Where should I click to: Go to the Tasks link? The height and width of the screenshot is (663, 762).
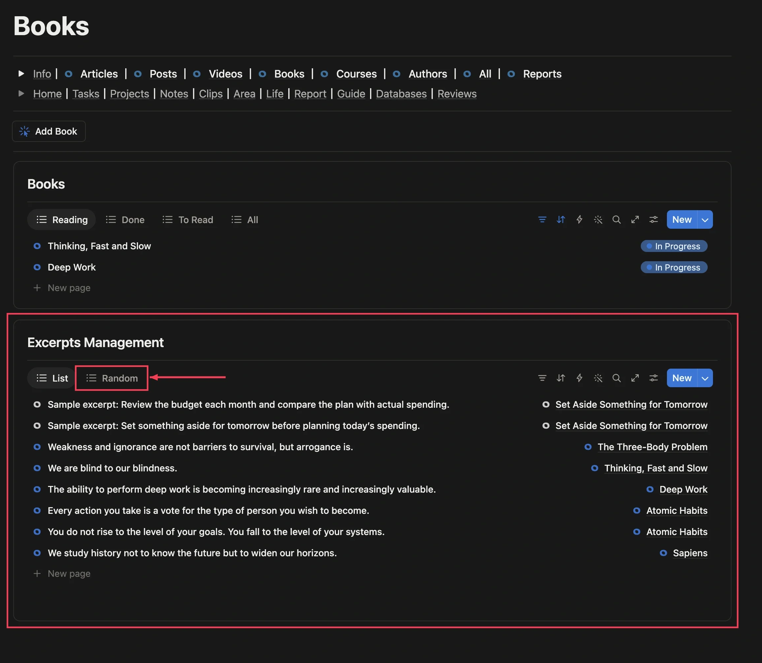(x=86, y=94)
